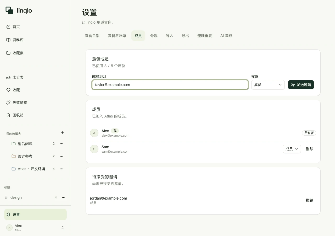
Task: Click 待接受的邀请 heading
Action: click(105, 177)
